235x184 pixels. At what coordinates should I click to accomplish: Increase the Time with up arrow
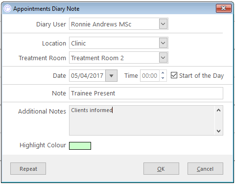163,73
